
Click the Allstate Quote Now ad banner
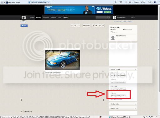[x=79, y=10]
